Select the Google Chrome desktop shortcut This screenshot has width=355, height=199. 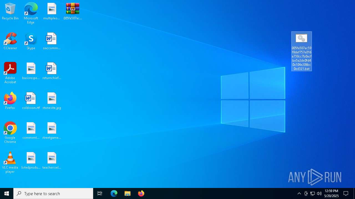point(10,132)
